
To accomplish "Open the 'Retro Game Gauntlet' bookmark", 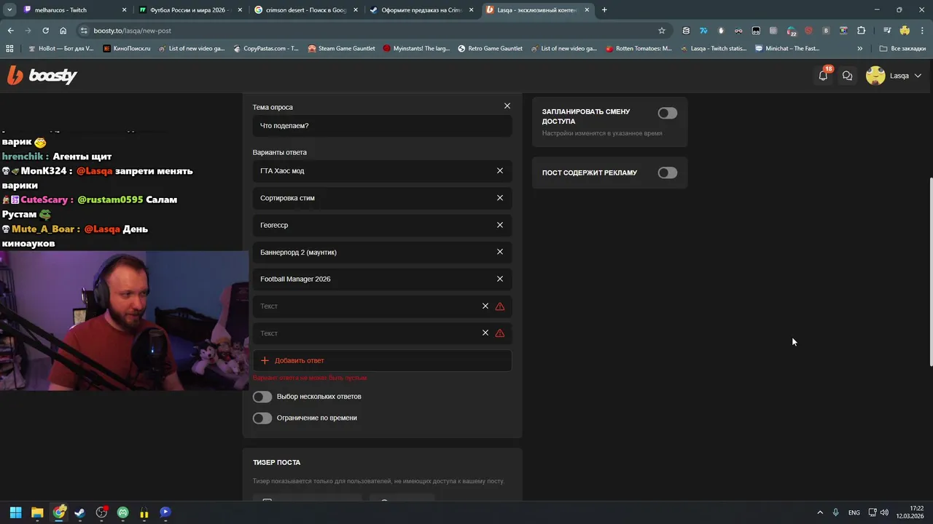I will (x=490, y=49).
